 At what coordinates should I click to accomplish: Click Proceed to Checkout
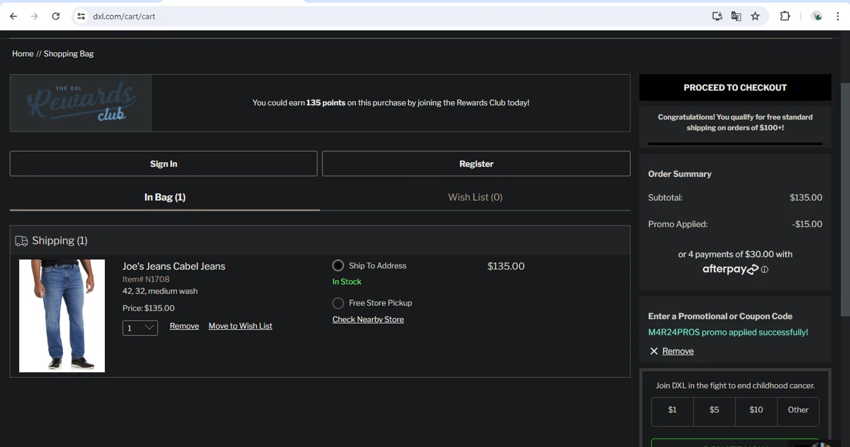(x=735, y=88)
